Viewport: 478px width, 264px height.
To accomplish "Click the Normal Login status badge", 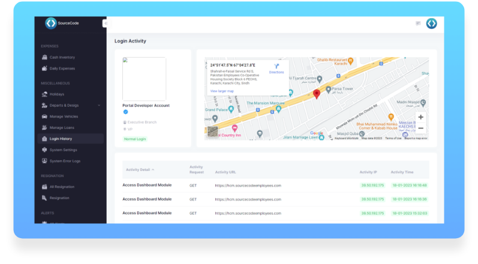I will click(x=135, y=139).
